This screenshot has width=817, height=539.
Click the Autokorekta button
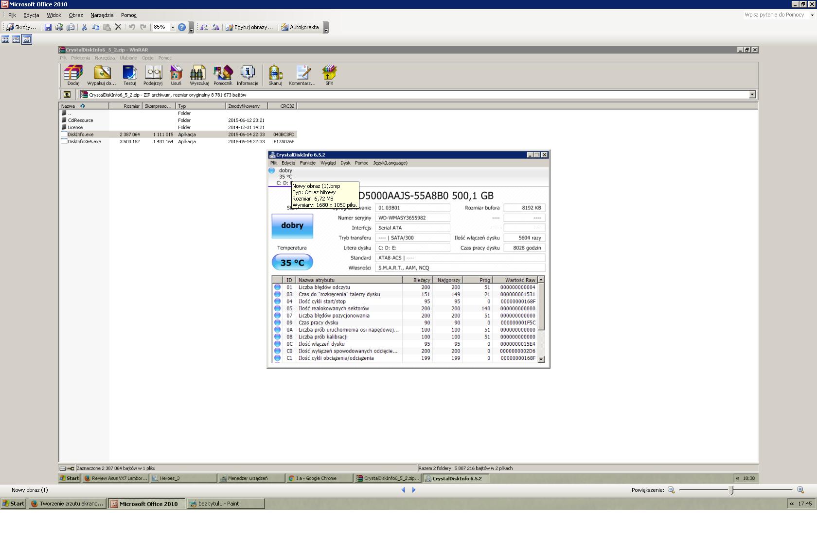pos(300,27)
